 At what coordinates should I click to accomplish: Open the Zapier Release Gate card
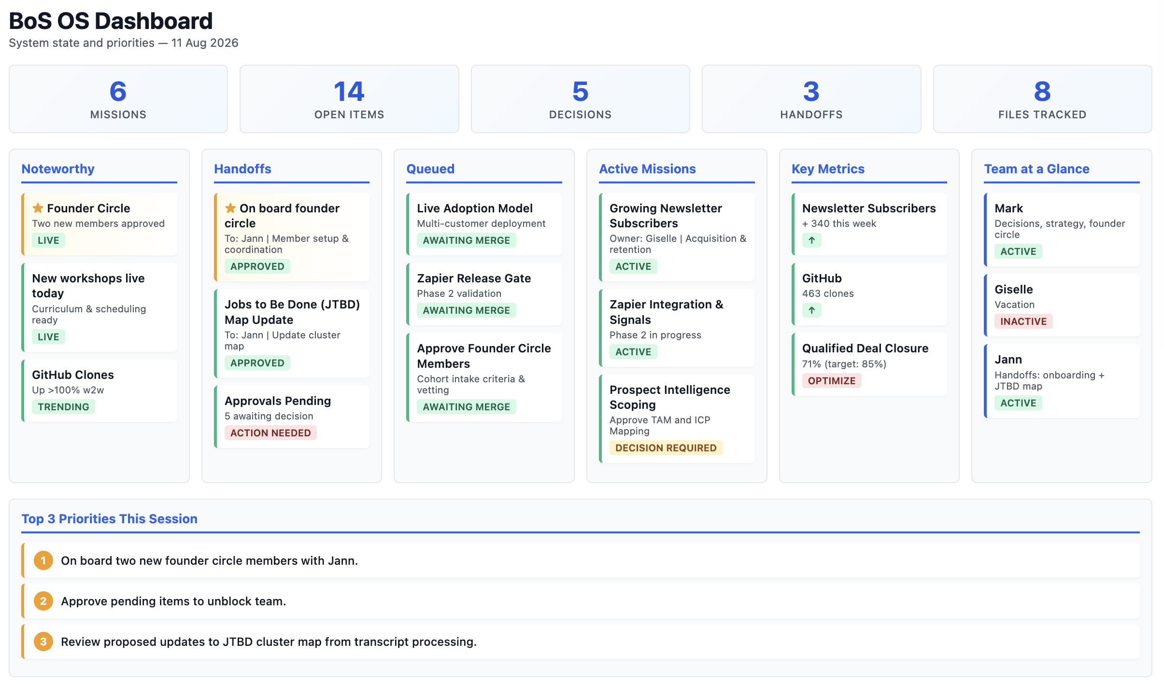pyautogui.click(x=484, y=294)
